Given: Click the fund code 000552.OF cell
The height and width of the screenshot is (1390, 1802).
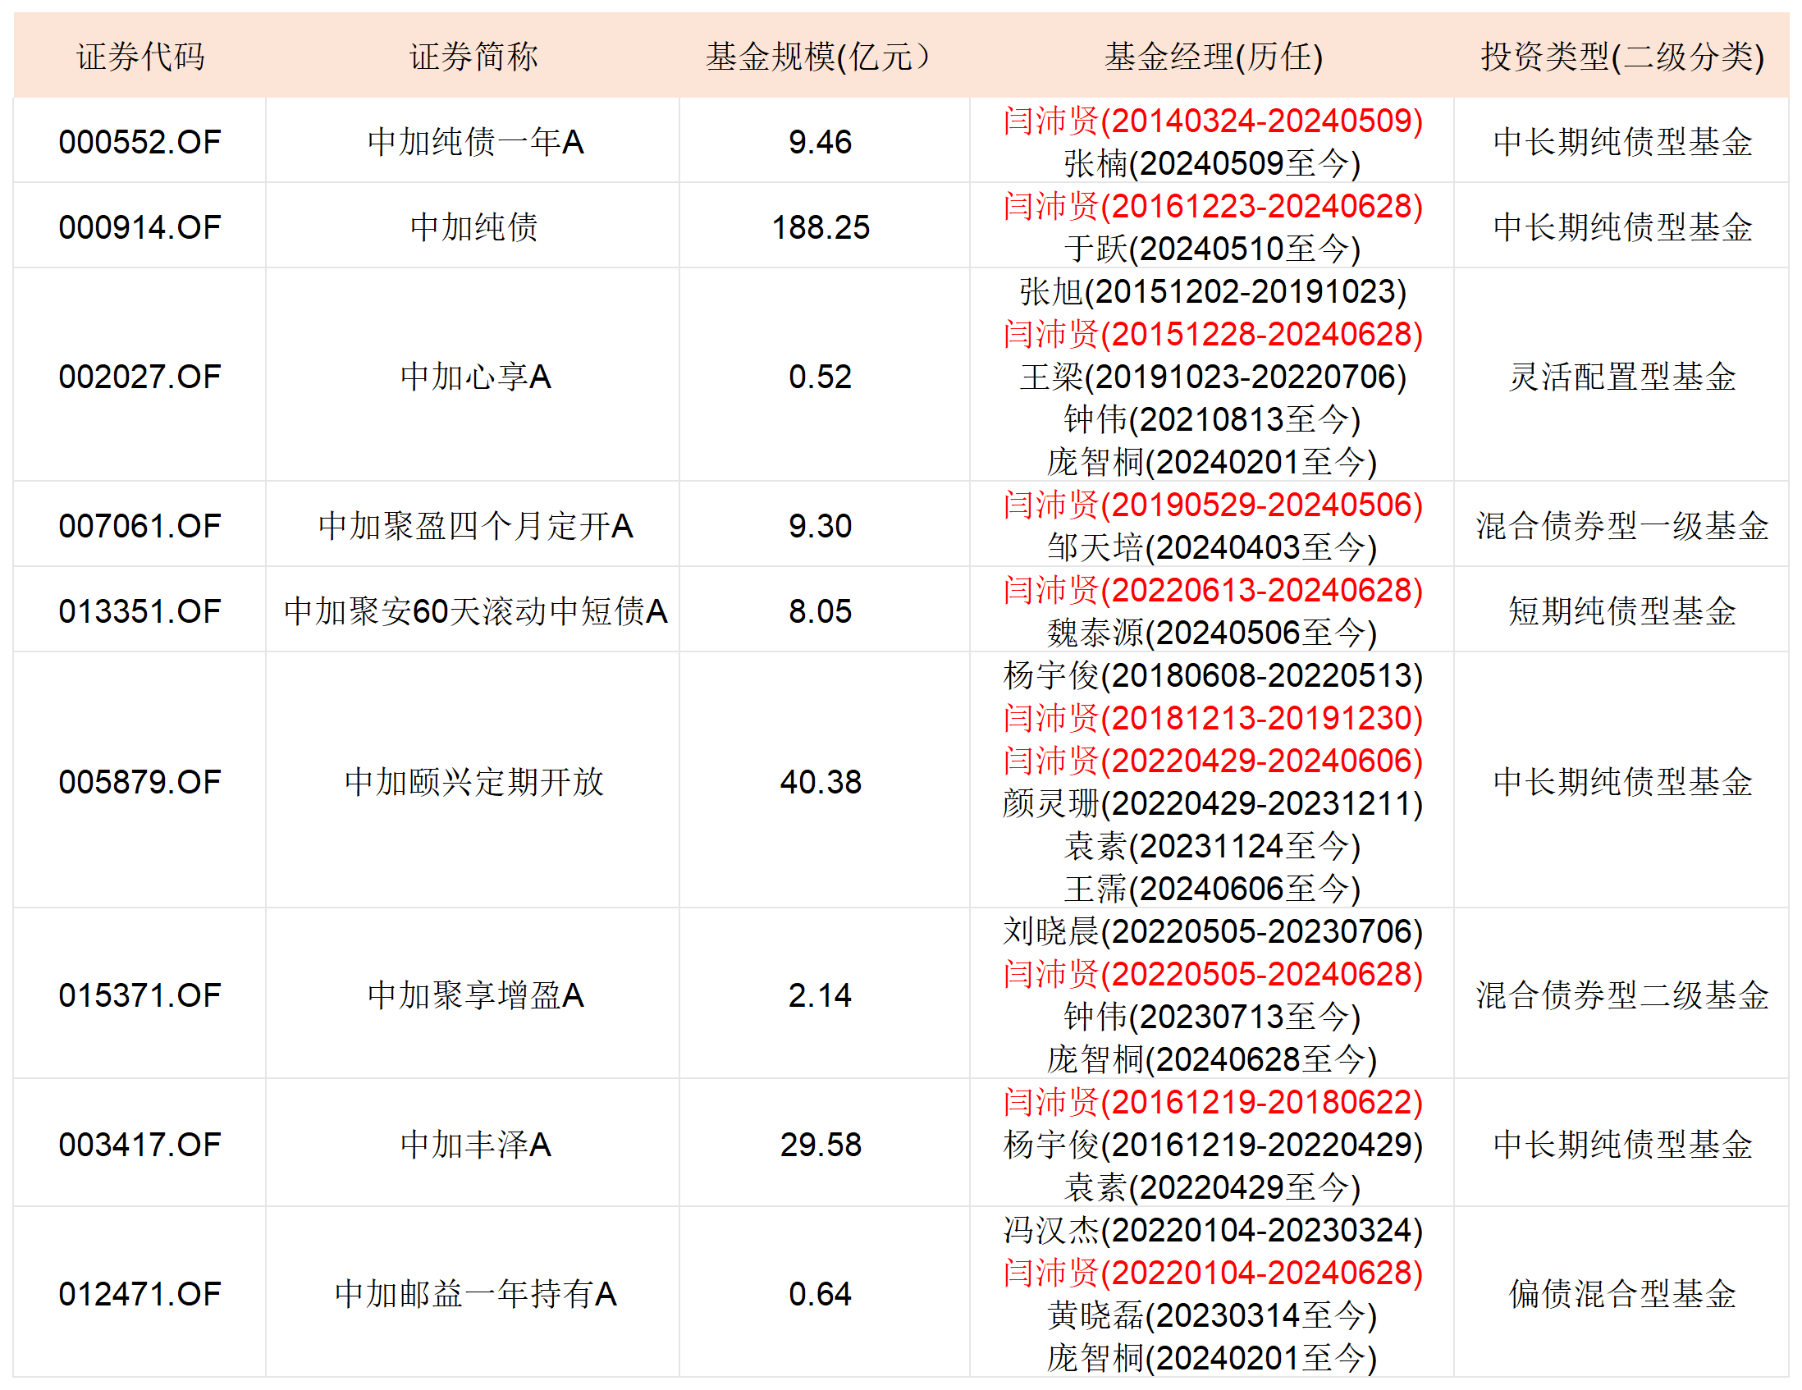Looking at the screenshot, I should pyautogui.click(x=140, y=140).
